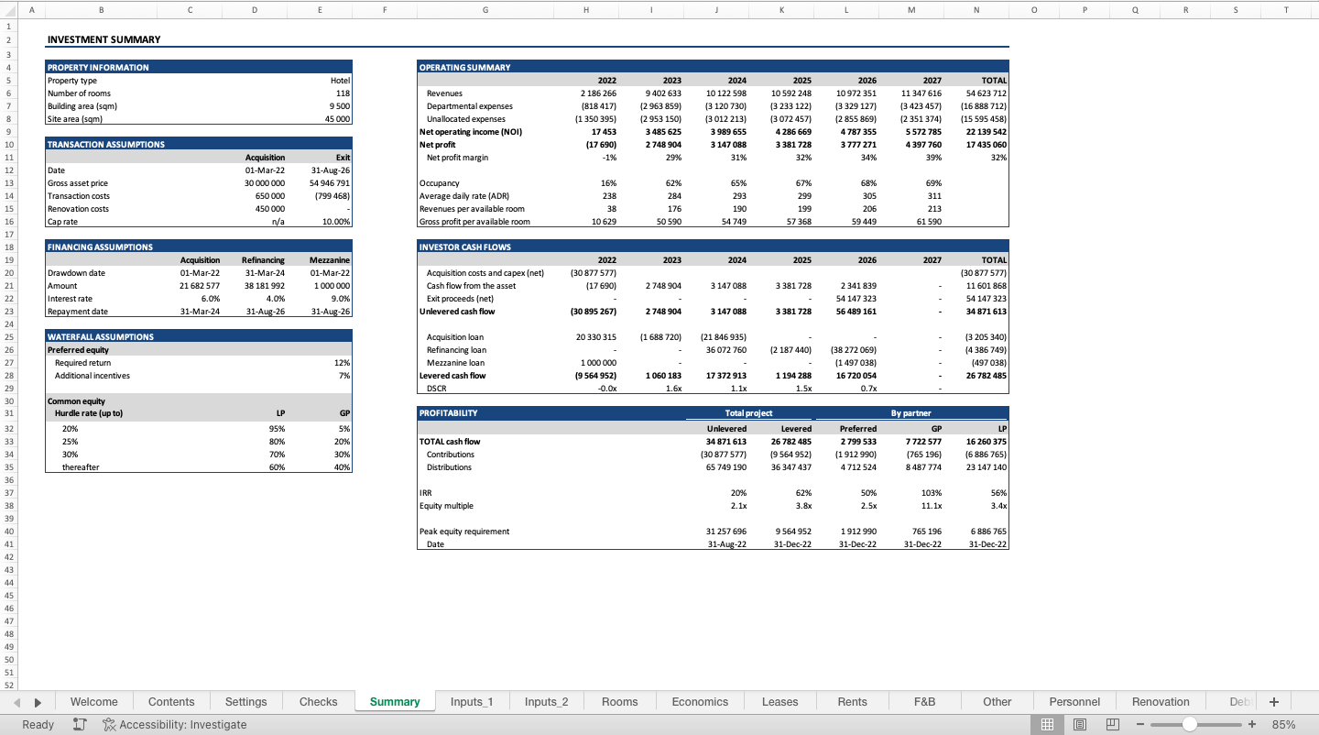Select the Checks sheet tab

click(x=318, y=701)
